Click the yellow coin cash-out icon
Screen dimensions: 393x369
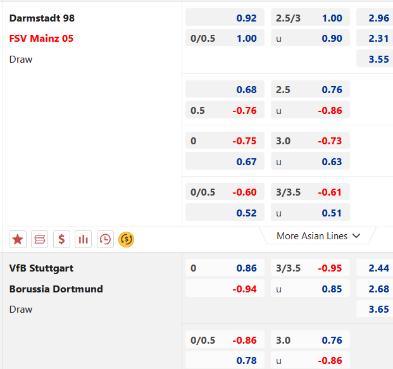pyautogui.click(x=127, y=239)
